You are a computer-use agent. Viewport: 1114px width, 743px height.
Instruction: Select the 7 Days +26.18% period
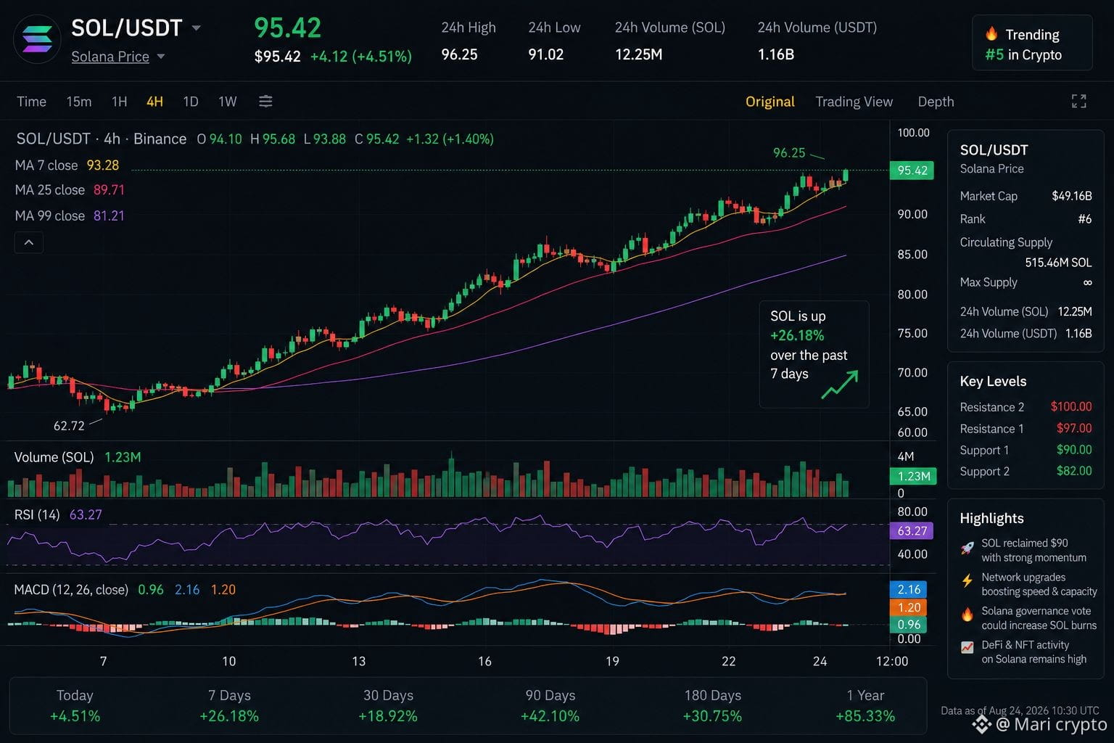[229, 705]
